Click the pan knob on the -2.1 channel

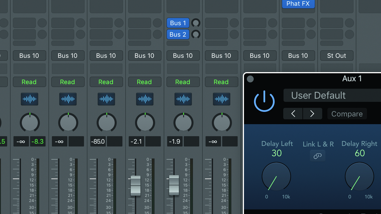click(x=145, y=123)
